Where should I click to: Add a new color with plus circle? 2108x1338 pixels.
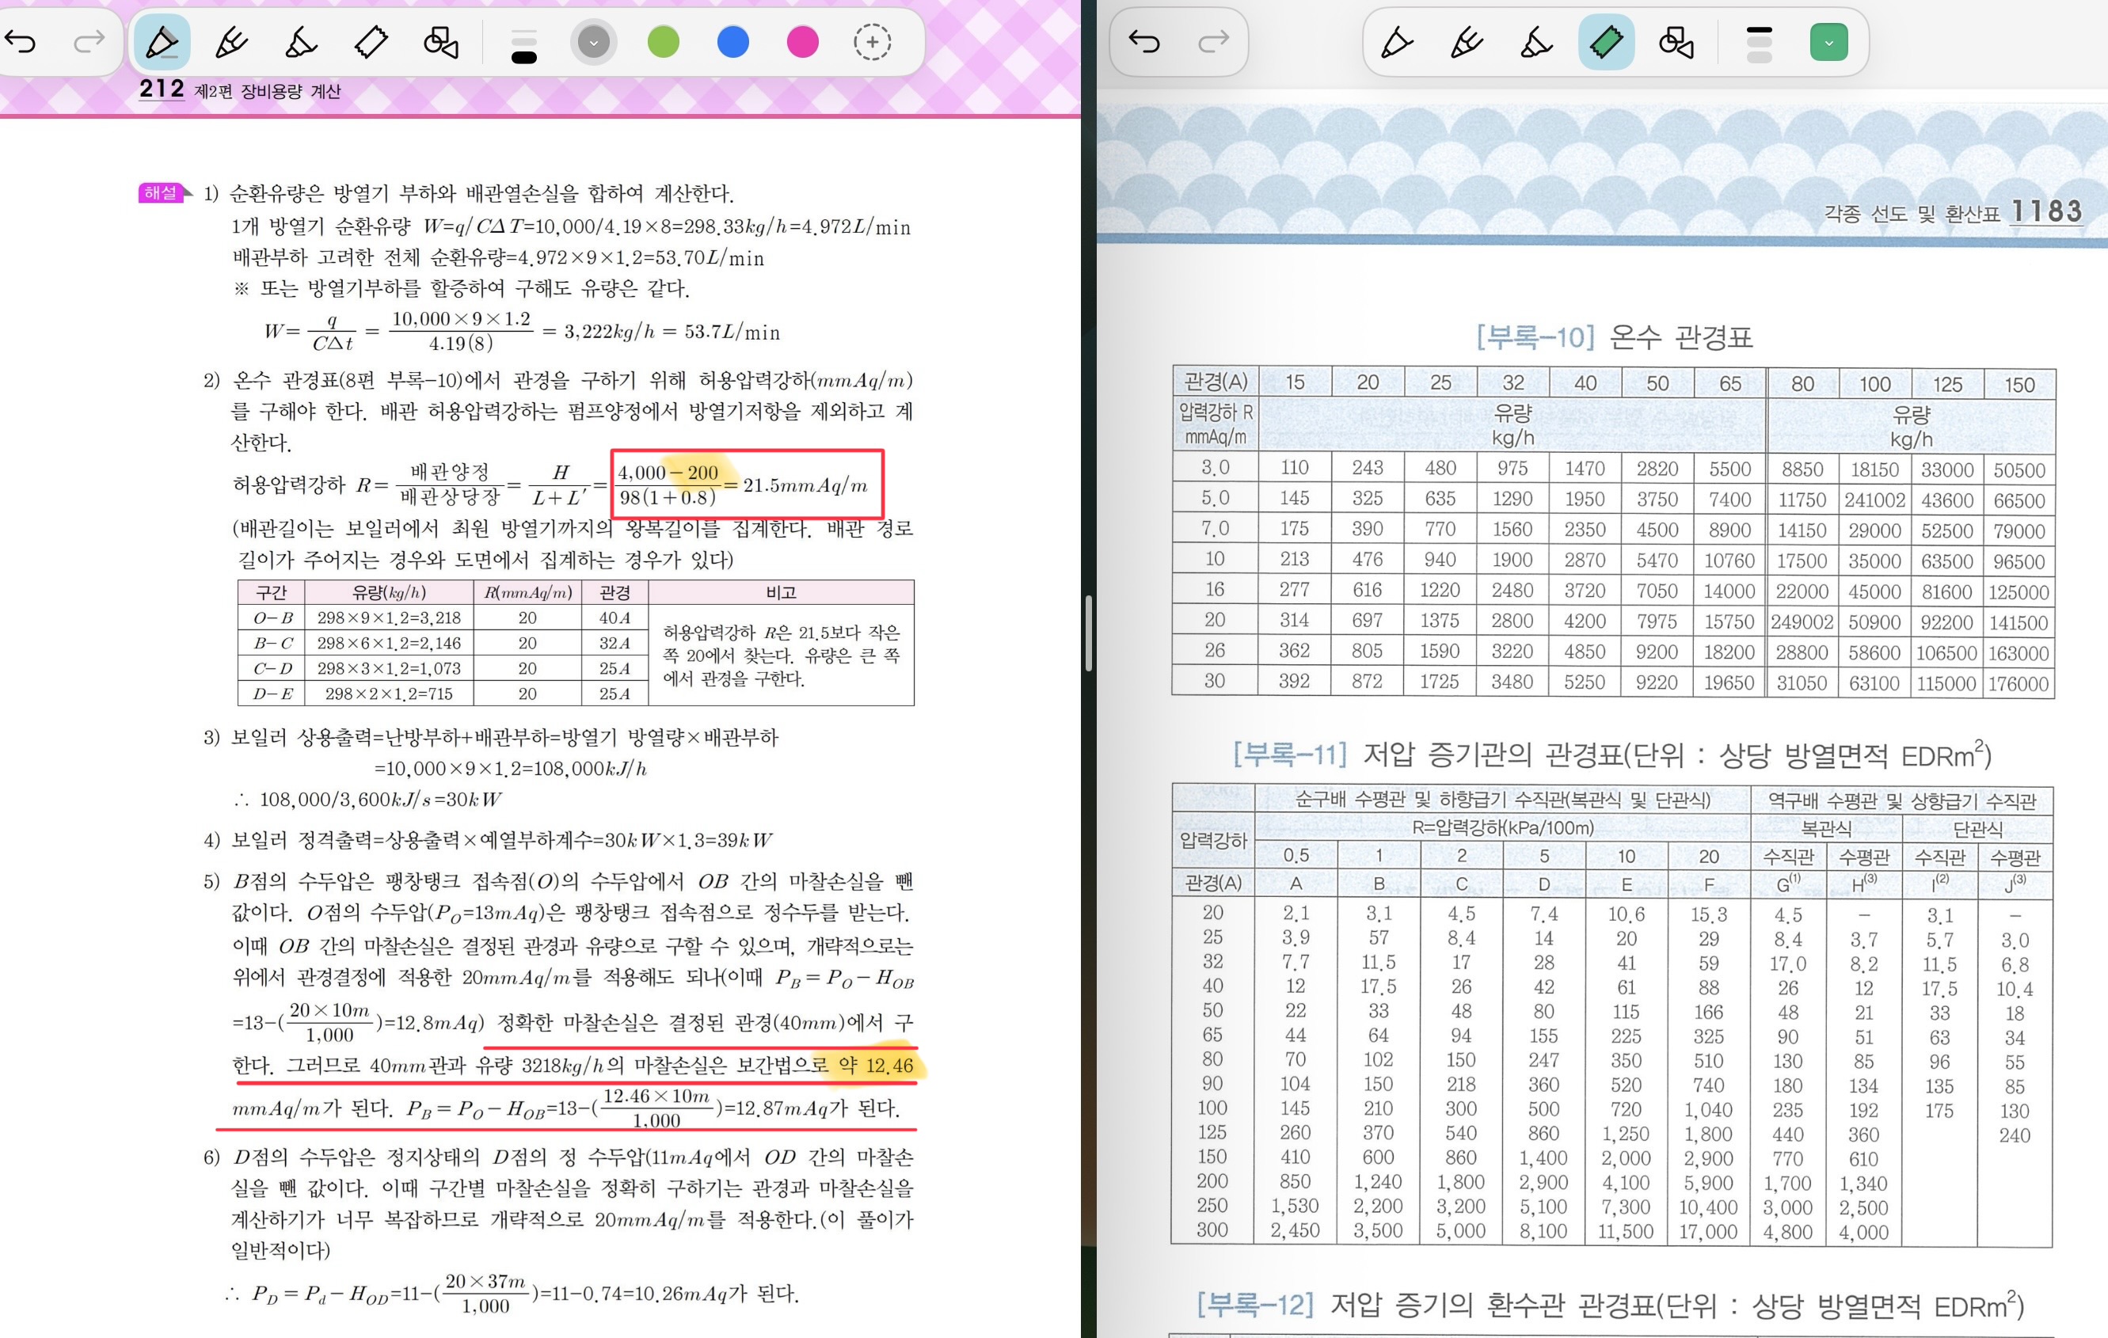(872, 42)
